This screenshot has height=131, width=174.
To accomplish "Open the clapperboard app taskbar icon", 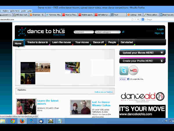I will [51, 121].
